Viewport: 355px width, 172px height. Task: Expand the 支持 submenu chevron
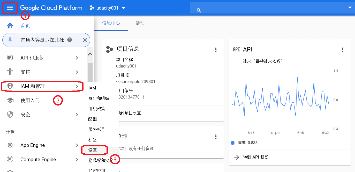77,72
